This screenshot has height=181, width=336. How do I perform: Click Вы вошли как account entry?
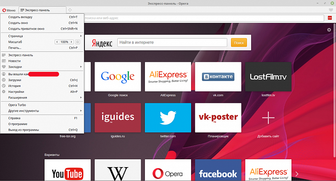[x=42, y=74]
